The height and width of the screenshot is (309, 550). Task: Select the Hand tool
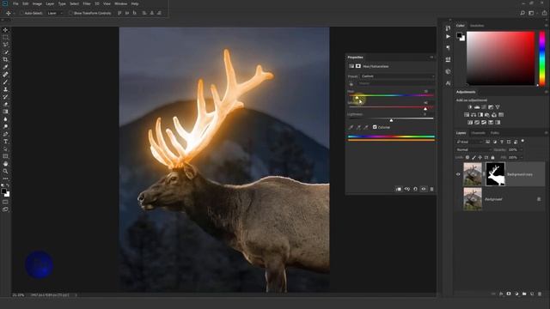(x=5, y=164)
